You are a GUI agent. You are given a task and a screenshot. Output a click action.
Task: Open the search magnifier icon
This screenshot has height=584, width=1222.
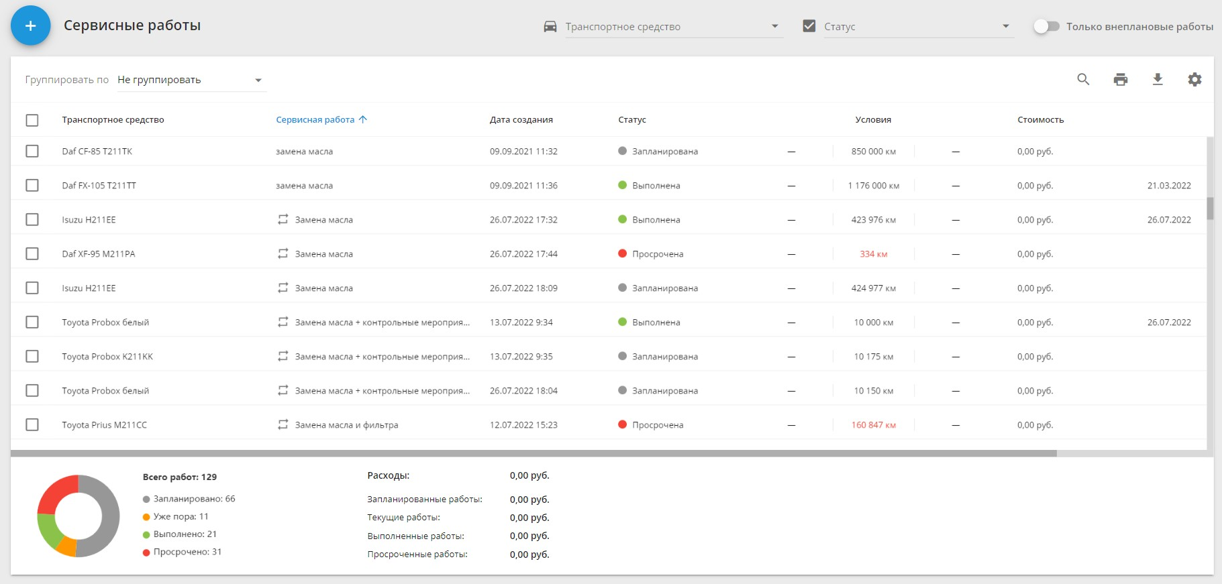[1083, 79]
